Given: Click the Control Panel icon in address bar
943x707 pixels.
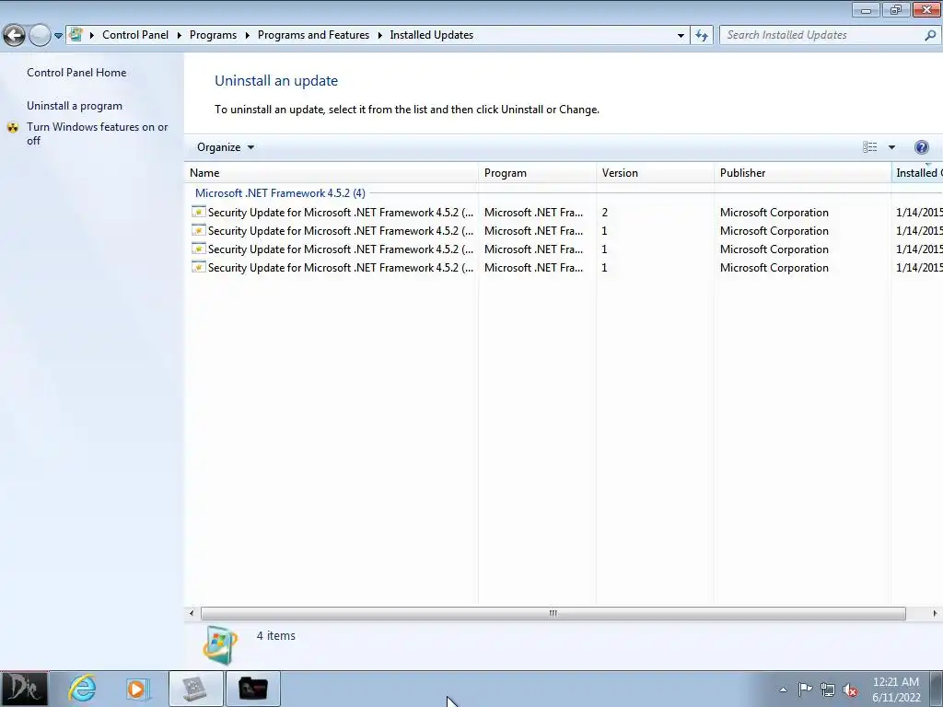Looking at the screenshot, I should pos(76,35).
